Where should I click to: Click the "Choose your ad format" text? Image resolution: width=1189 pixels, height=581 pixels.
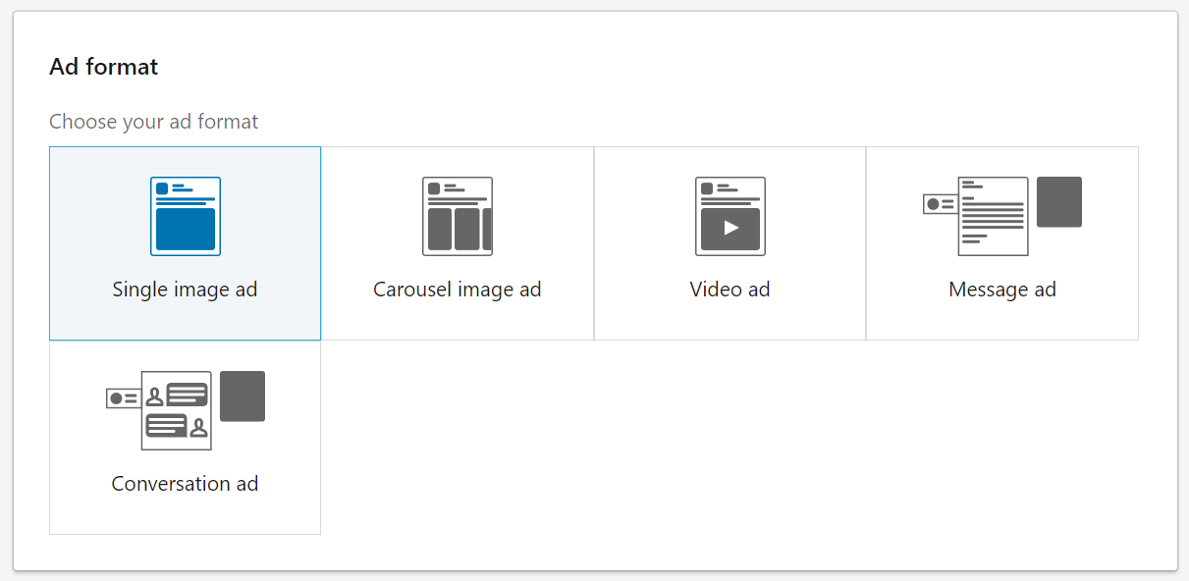click(x=153, y=122)
